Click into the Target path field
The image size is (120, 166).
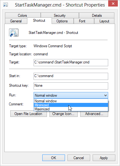pyautogui.click(x=71, y=62)
